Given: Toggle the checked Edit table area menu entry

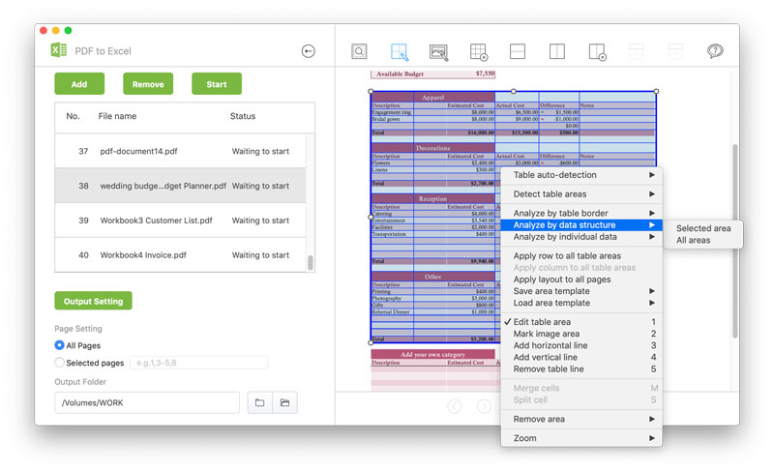Looking at the screenshot, I should pos(581,321).
